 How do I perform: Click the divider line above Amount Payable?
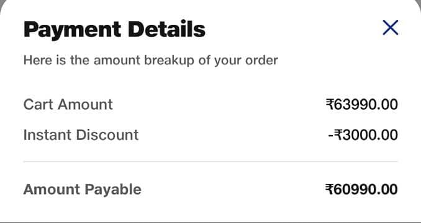coord(210,162)
